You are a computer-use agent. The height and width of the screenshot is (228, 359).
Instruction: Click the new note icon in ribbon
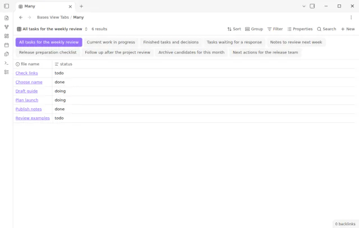coord(6,18)
